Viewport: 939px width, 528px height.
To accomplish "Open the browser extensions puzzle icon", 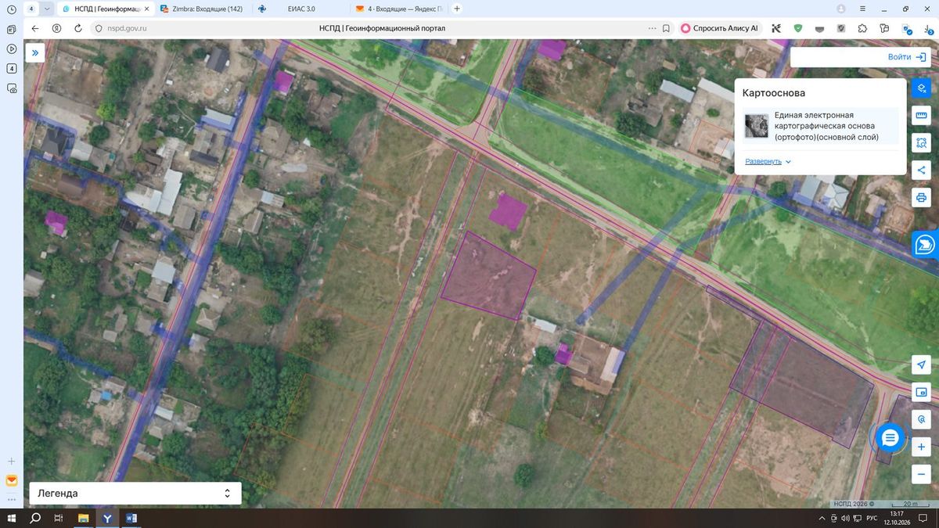I will coord(862,28).
